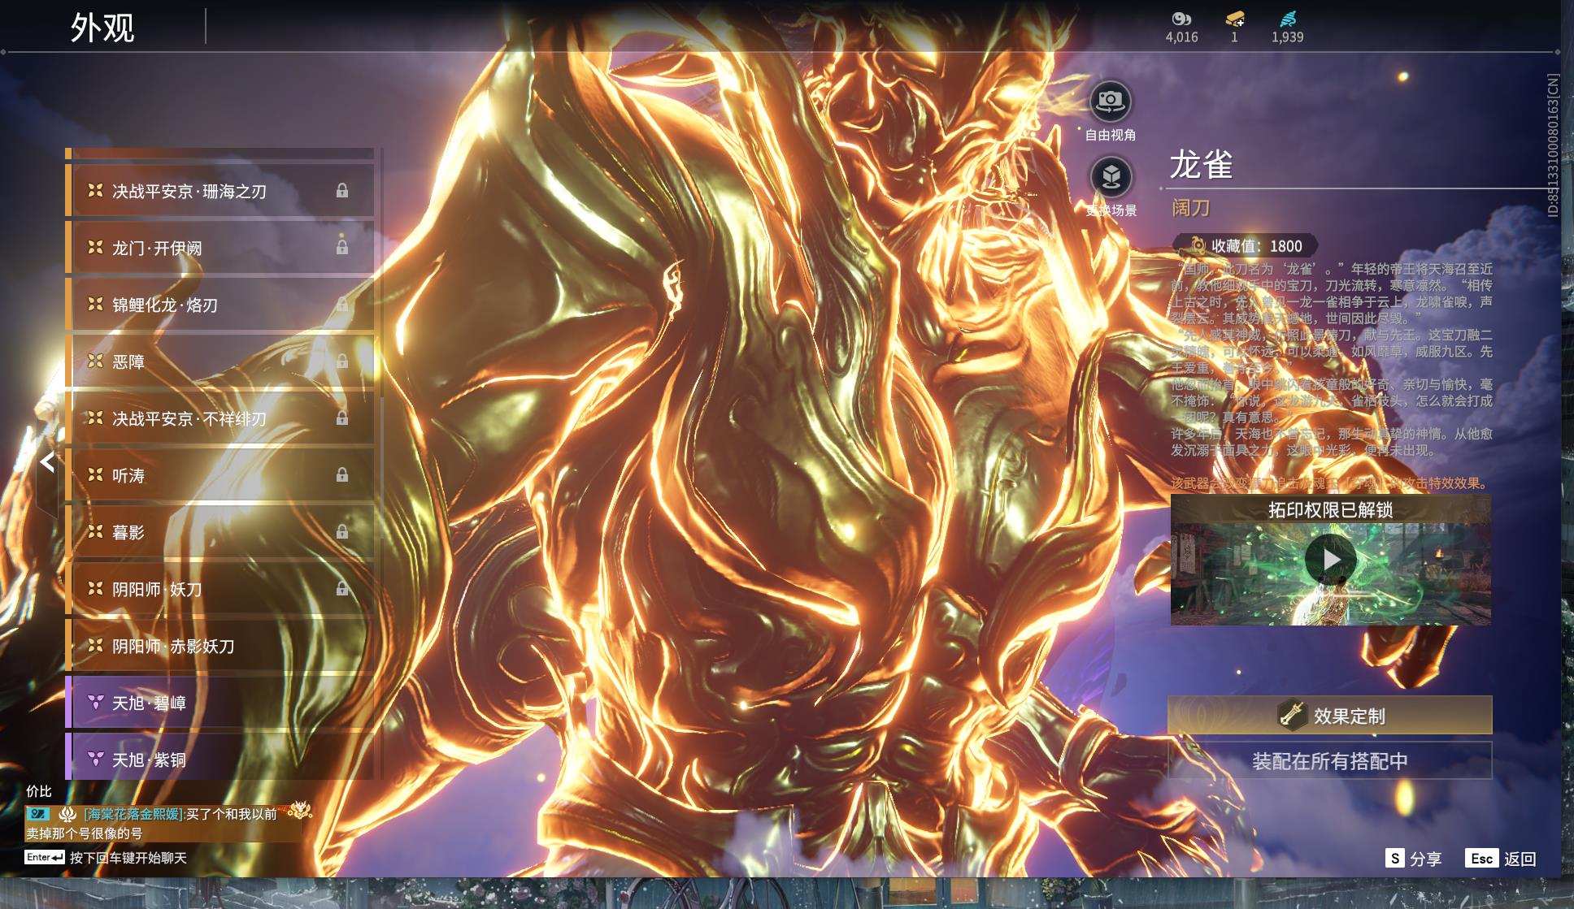Screen dimensions: 1574x909
Task: Click the 收藏值: 1800 label
Action: pos(1257,246)
